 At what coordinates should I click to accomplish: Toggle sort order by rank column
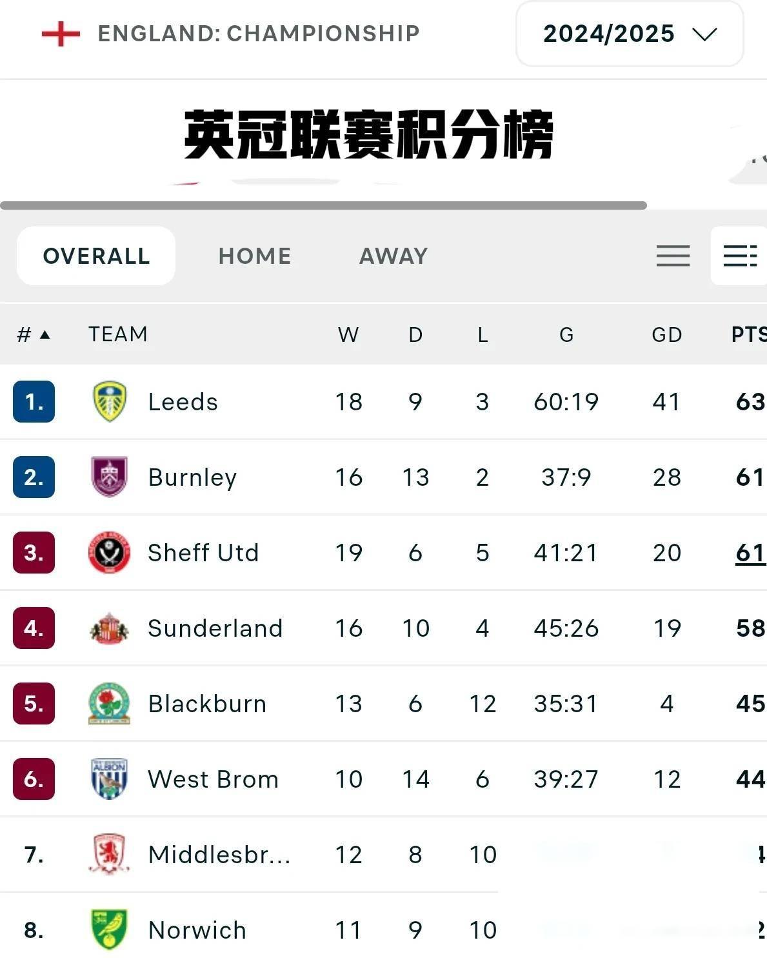(33, 334)
